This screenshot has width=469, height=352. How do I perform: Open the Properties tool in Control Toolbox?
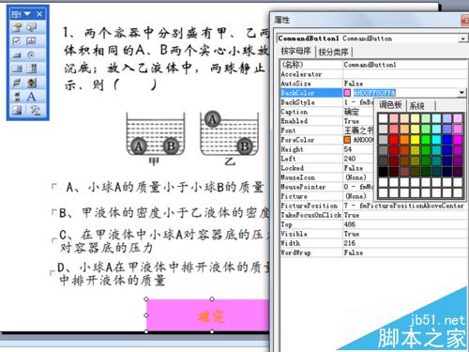pos(17,27)
